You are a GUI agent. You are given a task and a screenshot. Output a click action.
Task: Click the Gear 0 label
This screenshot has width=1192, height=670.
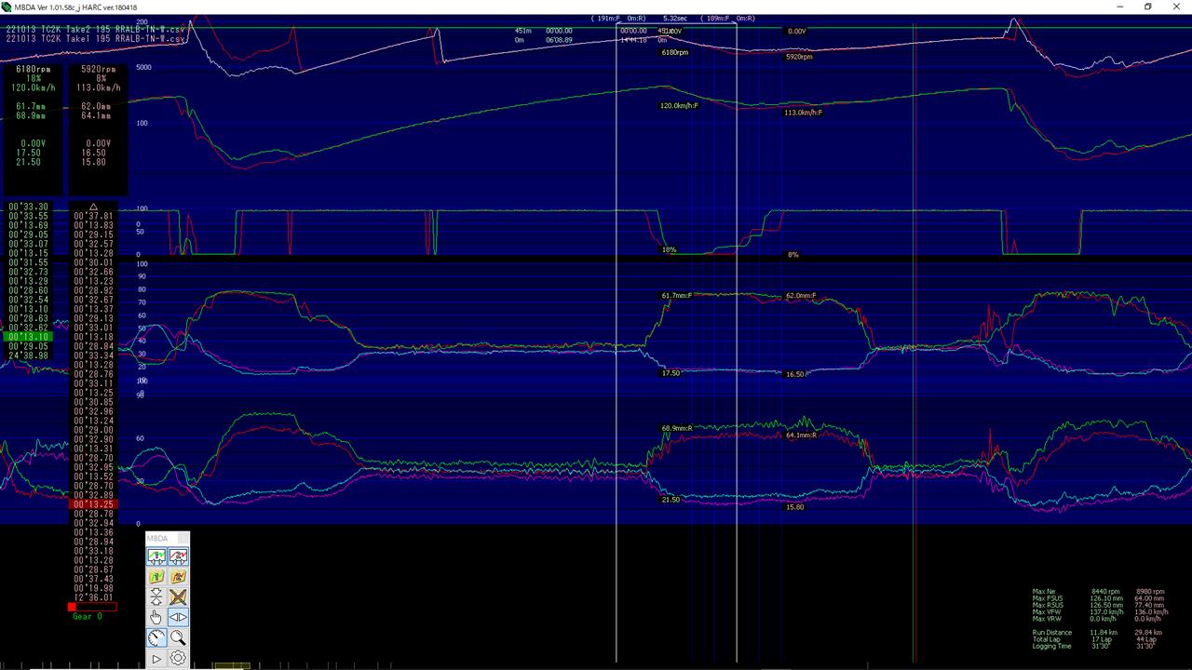88,616
